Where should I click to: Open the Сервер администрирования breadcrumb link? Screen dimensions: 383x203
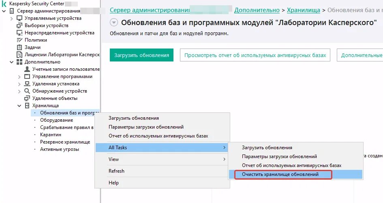(x=150, y=10)
